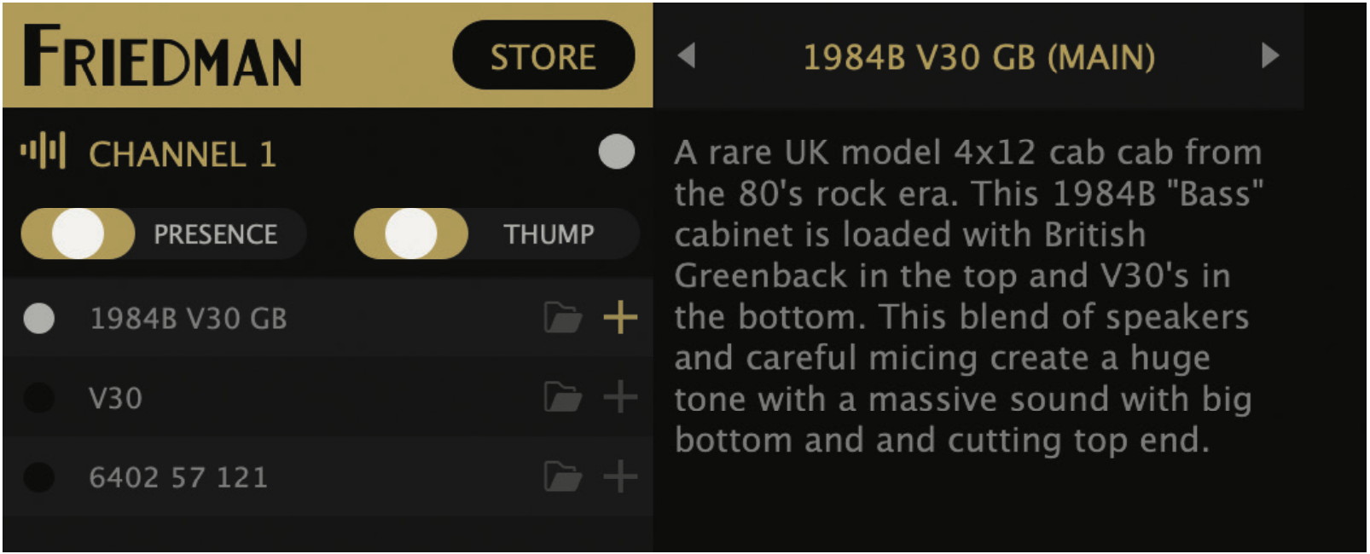Click plus icon on 1984B V30 GB row
The image size is (1370, 554).
(x=620, y=318)
